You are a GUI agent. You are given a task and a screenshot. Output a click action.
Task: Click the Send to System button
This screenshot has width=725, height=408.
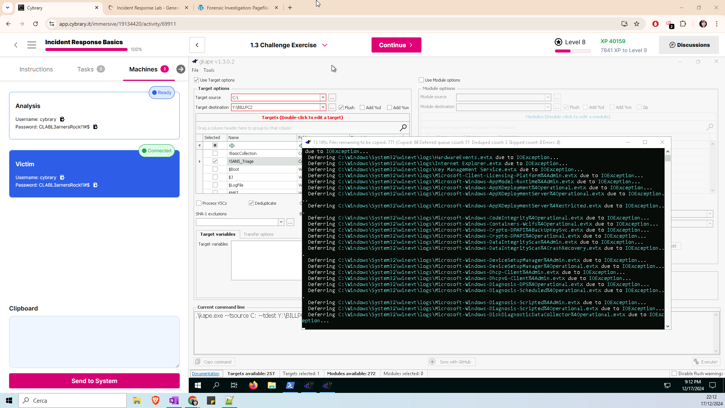[x=94, y=381]
